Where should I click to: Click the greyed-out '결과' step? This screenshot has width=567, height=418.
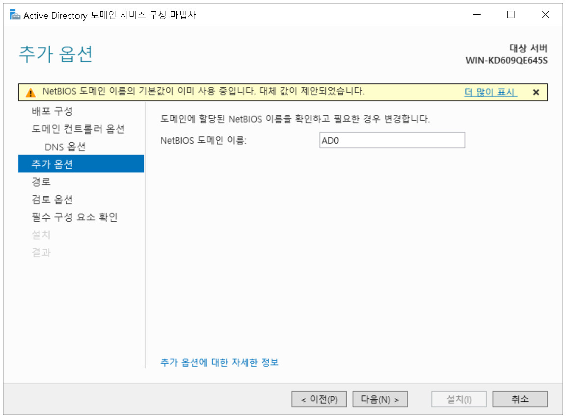point(41,252)
